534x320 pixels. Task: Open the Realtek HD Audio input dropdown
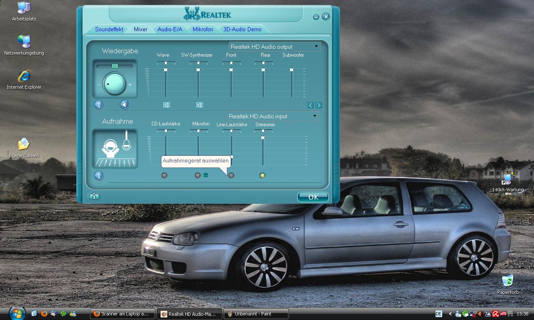(315, 116)
